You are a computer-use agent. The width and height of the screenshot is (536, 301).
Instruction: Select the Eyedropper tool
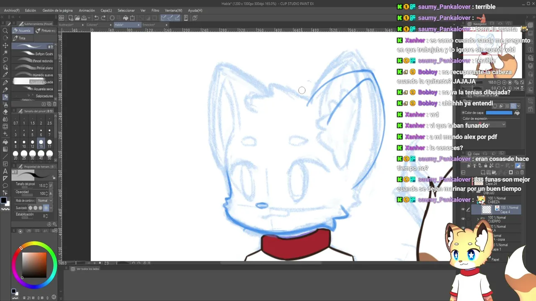pyautogui.click(x=5, y=75)
